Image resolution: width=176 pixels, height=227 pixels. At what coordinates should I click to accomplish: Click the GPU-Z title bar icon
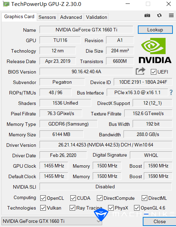point(6,4)
